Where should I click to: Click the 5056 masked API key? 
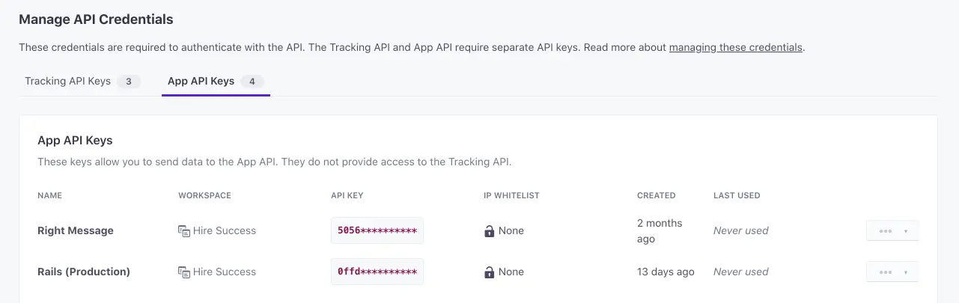377,230
